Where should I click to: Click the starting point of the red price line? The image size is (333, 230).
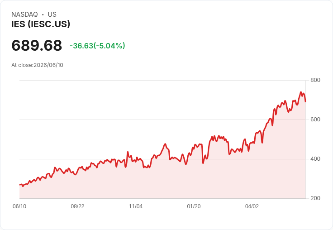(20, 185)
